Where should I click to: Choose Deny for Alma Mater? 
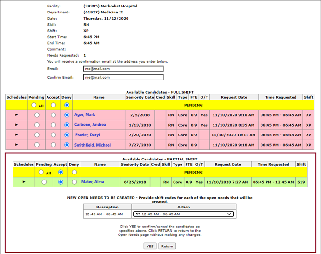pos(74,182)
